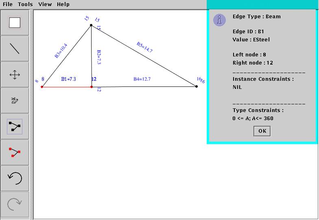Click the B4=12.7 beam label

(142, 79)
